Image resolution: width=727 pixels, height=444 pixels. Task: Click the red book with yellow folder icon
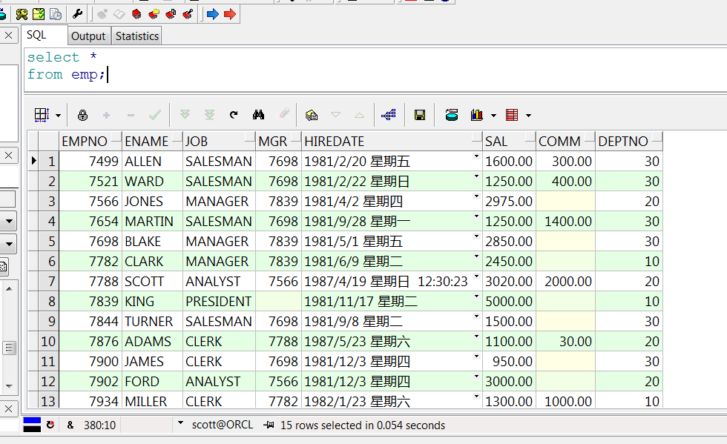coord(154,14)
